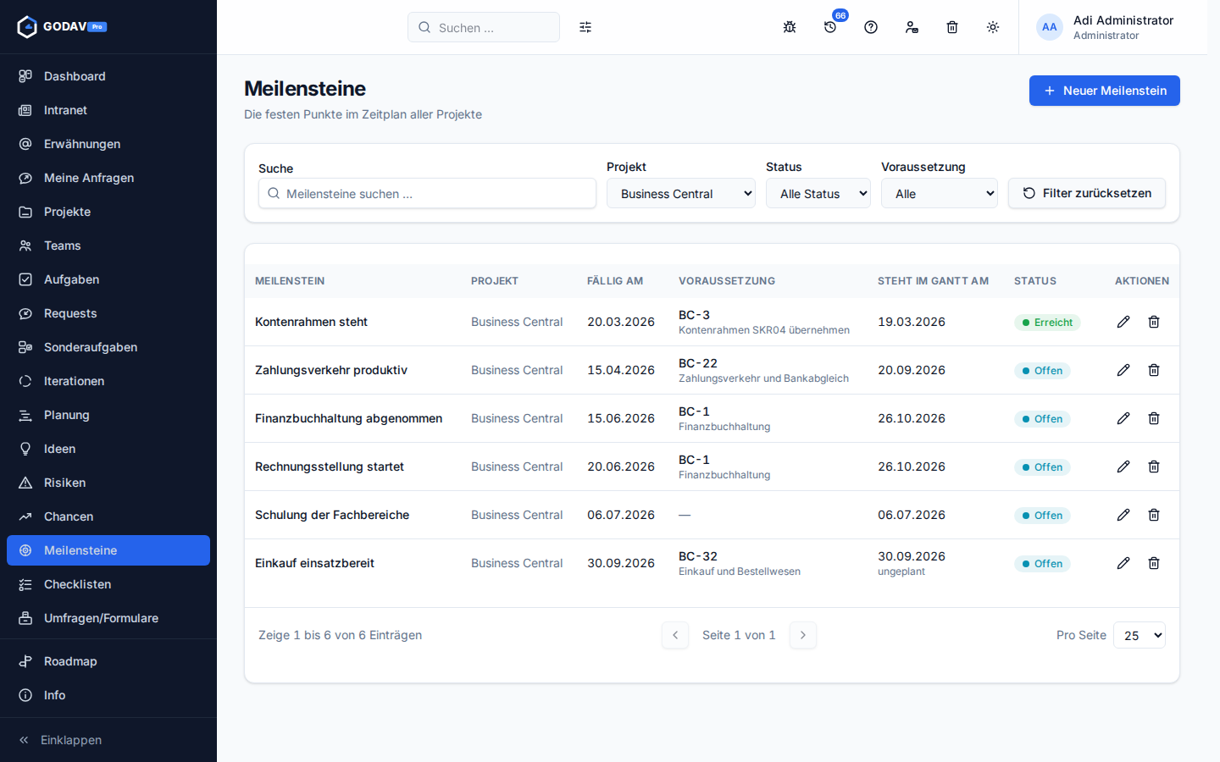This screenshot has height=762, width=1220.
Task: Go to next page arrow
Action: pyautogui.click(x=803, y=635)
